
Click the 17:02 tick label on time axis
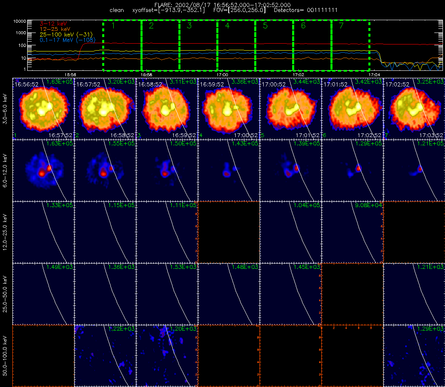point(298,75)
